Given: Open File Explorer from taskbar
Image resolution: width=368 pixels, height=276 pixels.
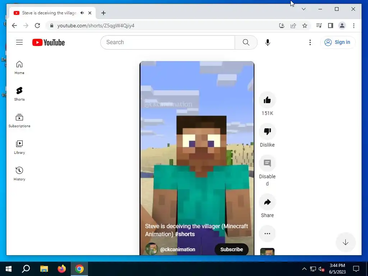Looking at the screenshot, I should tap(44, 269).
